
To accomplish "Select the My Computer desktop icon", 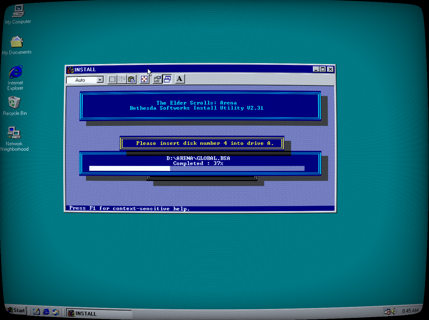I will (18, 14).
